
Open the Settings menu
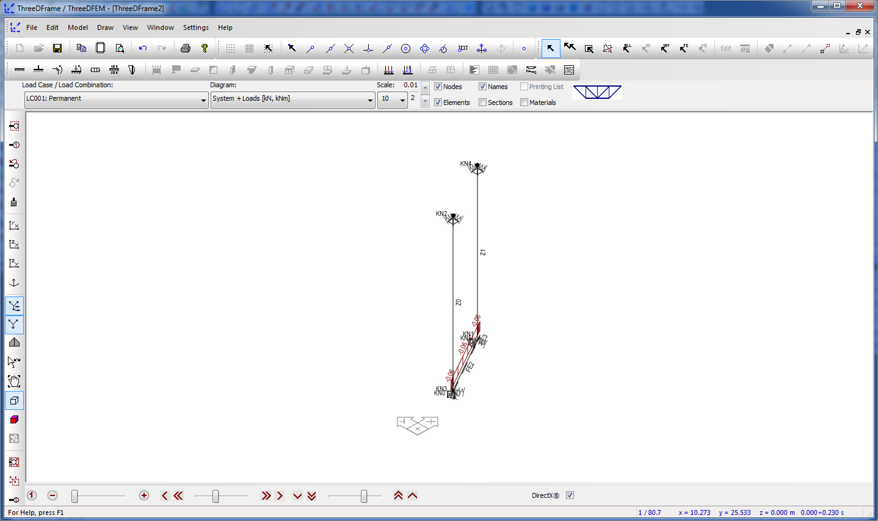pos(196,27)
